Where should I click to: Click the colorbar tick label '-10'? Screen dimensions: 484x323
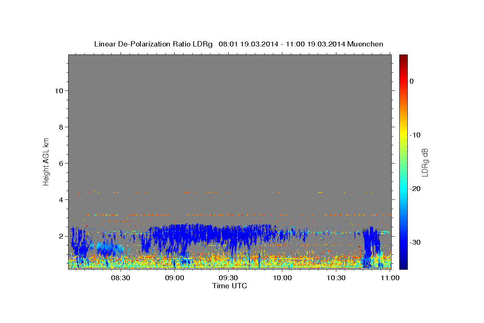tap(415, 135)
